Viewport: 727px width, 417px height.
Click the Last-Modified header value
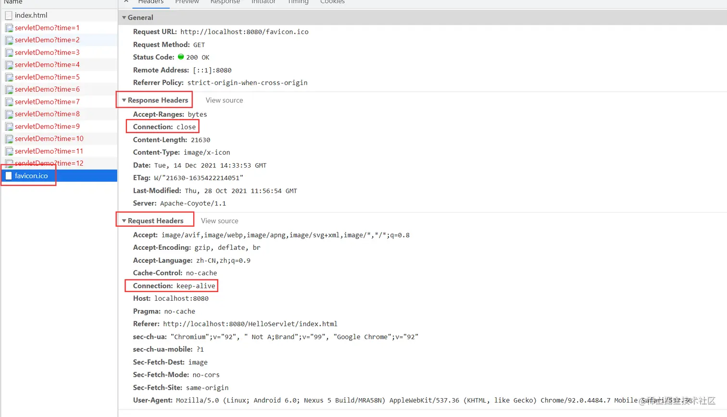pos(241,191)
